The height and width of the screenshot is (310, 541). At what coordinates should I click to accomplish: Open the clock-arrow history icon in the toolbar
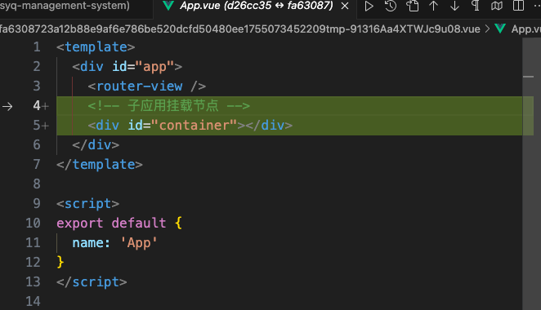coord(391,6)
